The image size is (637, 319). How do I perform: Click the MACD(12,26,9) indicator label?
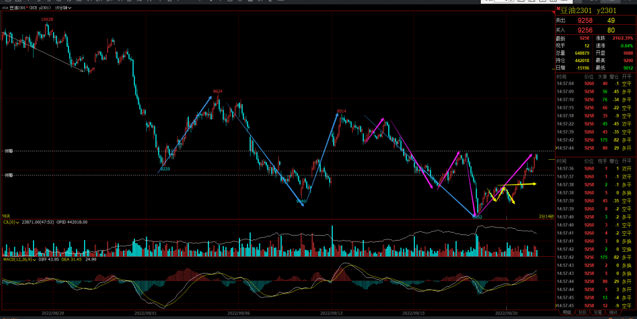pyautogui.click(x=16, y=259)
